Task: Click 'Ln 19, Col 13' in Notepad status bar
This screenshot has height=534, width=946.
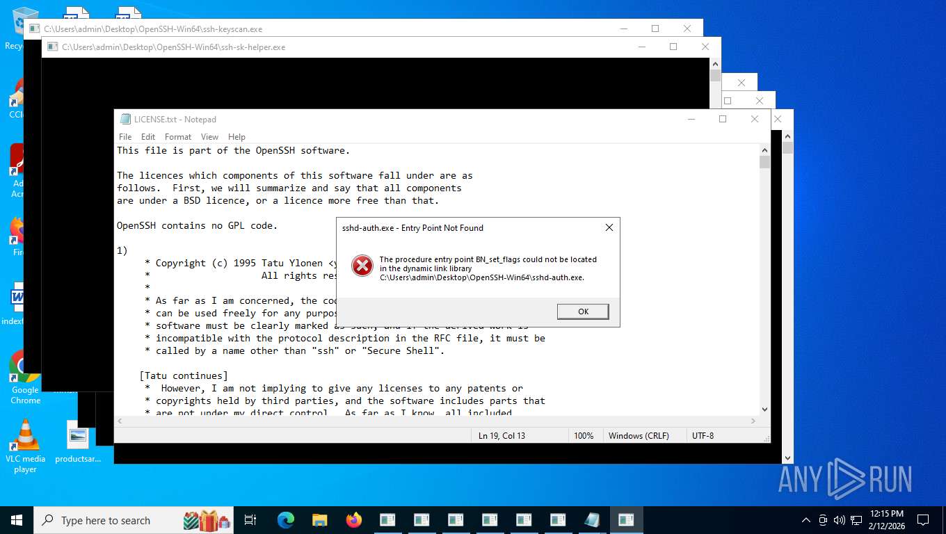Action: 502,436
